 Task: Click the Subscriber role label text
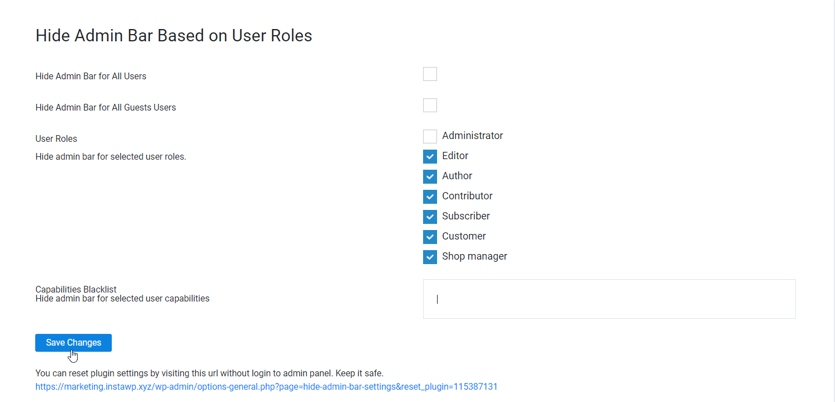coord(466,216)
